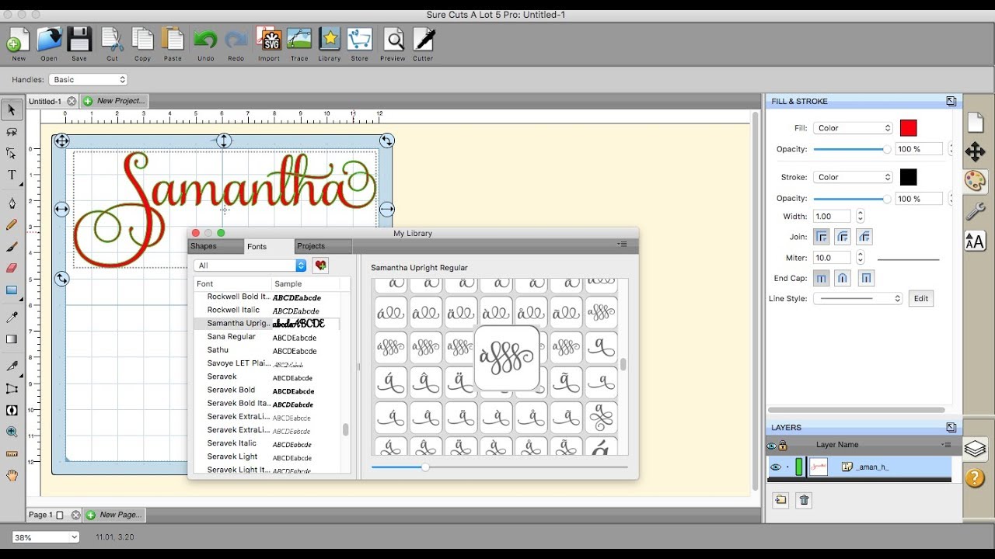The height and width of the screenshot is (559, 995).
Task: Add a new layer folder
Action: pos(780,501)
